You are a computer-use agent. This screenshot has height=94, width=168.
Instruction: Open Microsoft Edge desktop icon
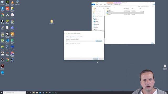tap(2, 9)
